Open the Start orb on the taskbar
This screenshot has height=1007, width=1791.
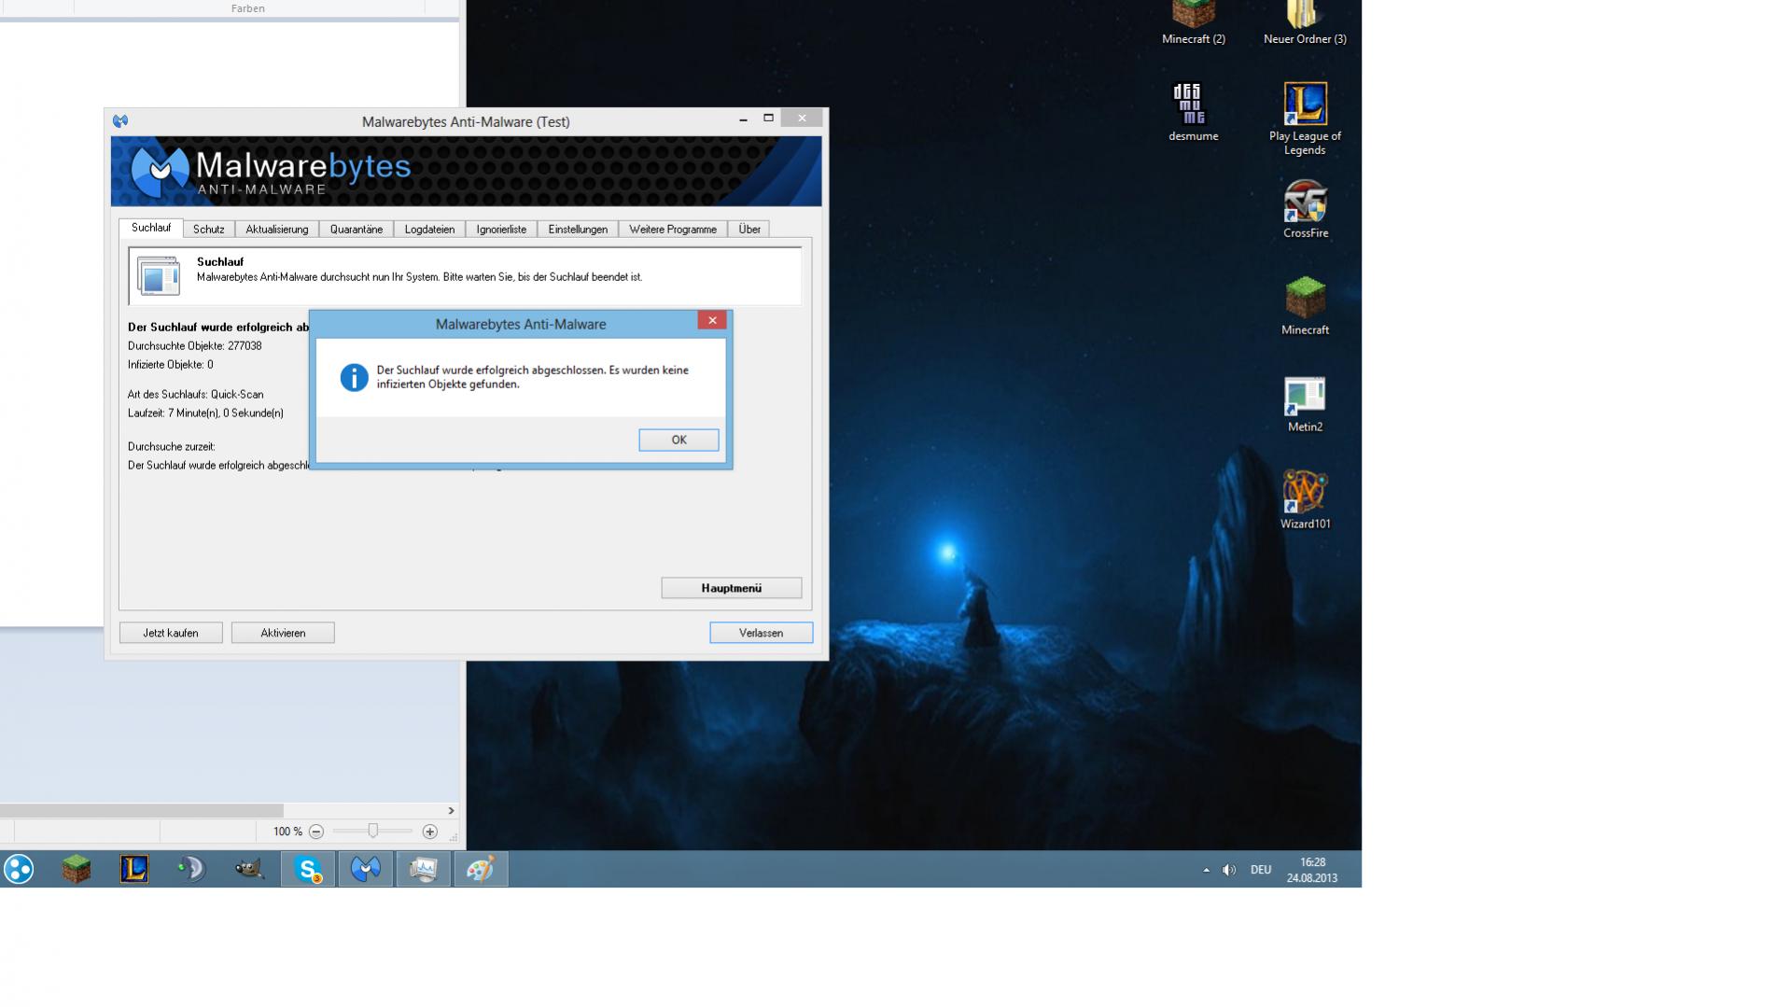(19, 869)
